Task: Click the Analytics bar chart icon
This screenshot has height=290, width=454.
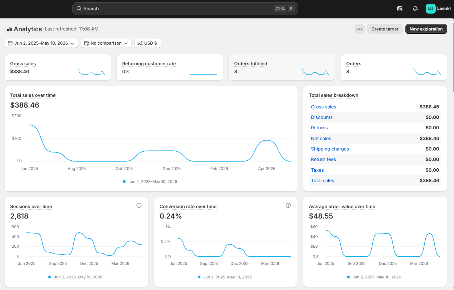Action: (x=10, y=29)
